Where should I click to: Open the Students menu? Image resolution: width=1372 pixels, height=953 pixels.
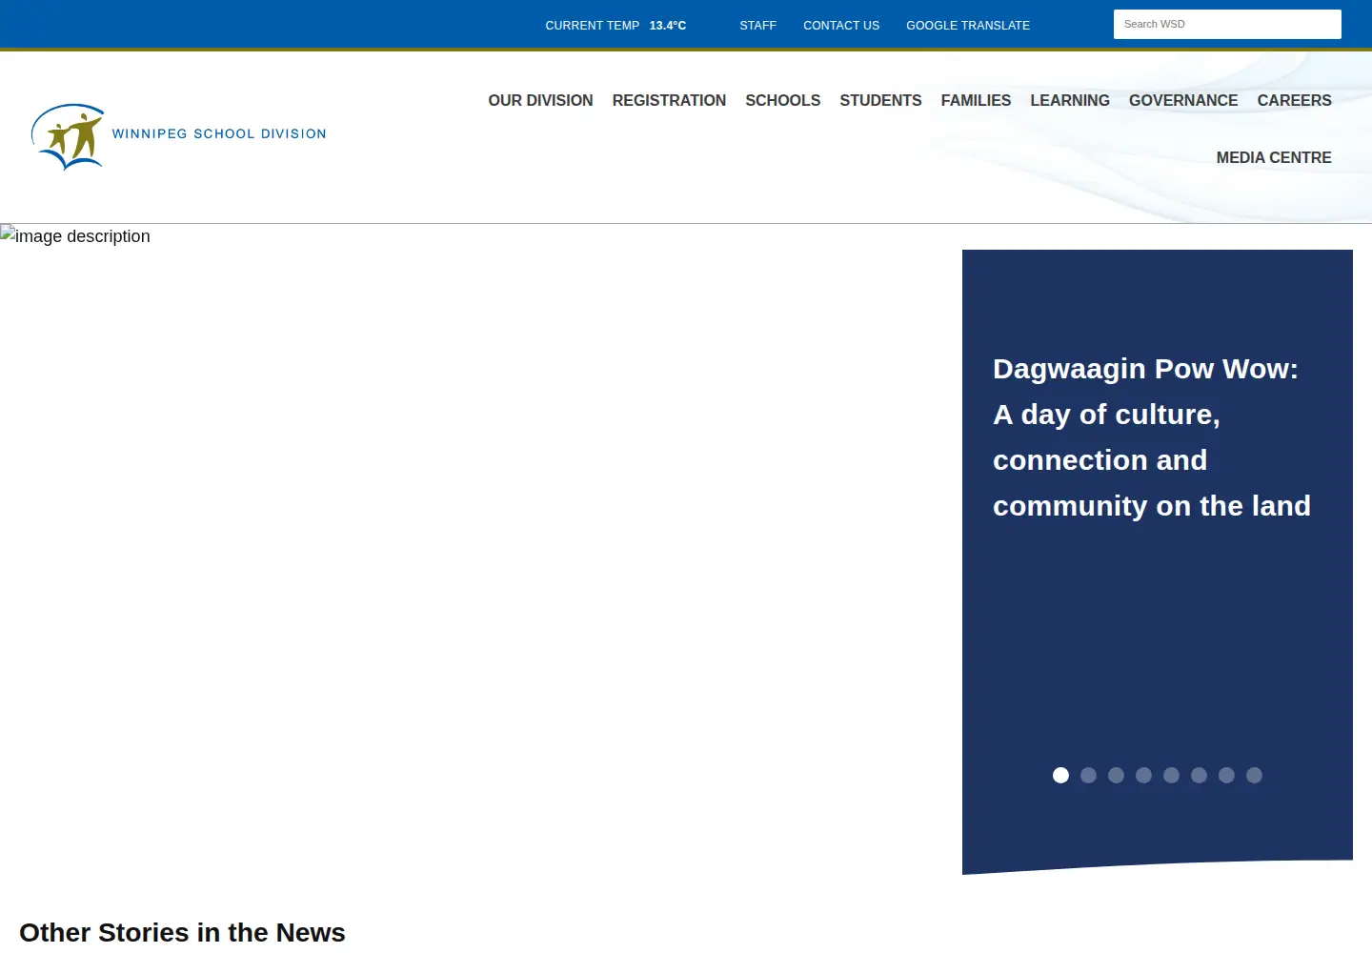coord(880,100)
